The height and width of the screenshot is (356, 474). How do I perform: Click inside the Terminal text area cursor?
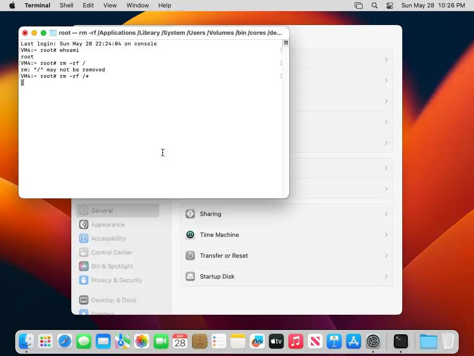click(x=22, y=83)
